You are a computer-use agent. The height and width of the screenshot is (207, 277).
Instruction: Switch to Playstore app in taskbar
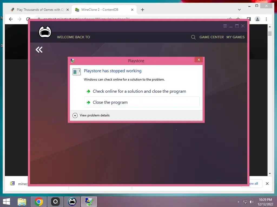point(72,202)
